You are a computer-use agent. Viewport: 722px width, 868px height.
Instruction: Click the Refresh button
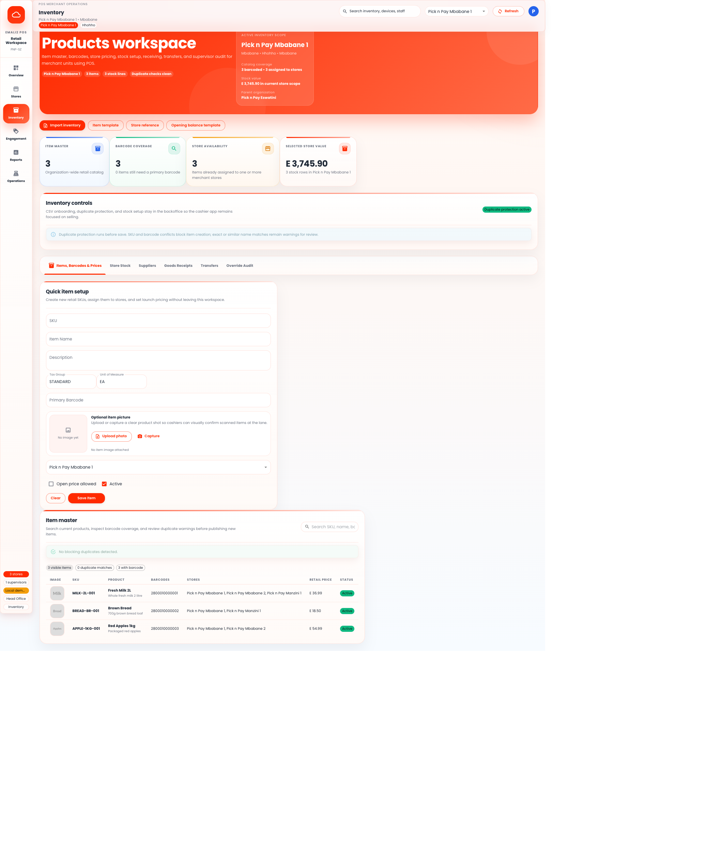tap(508, 12)
